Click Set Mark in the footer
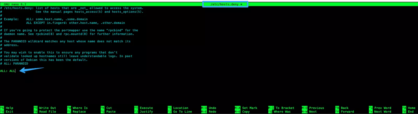 (249, 108)
